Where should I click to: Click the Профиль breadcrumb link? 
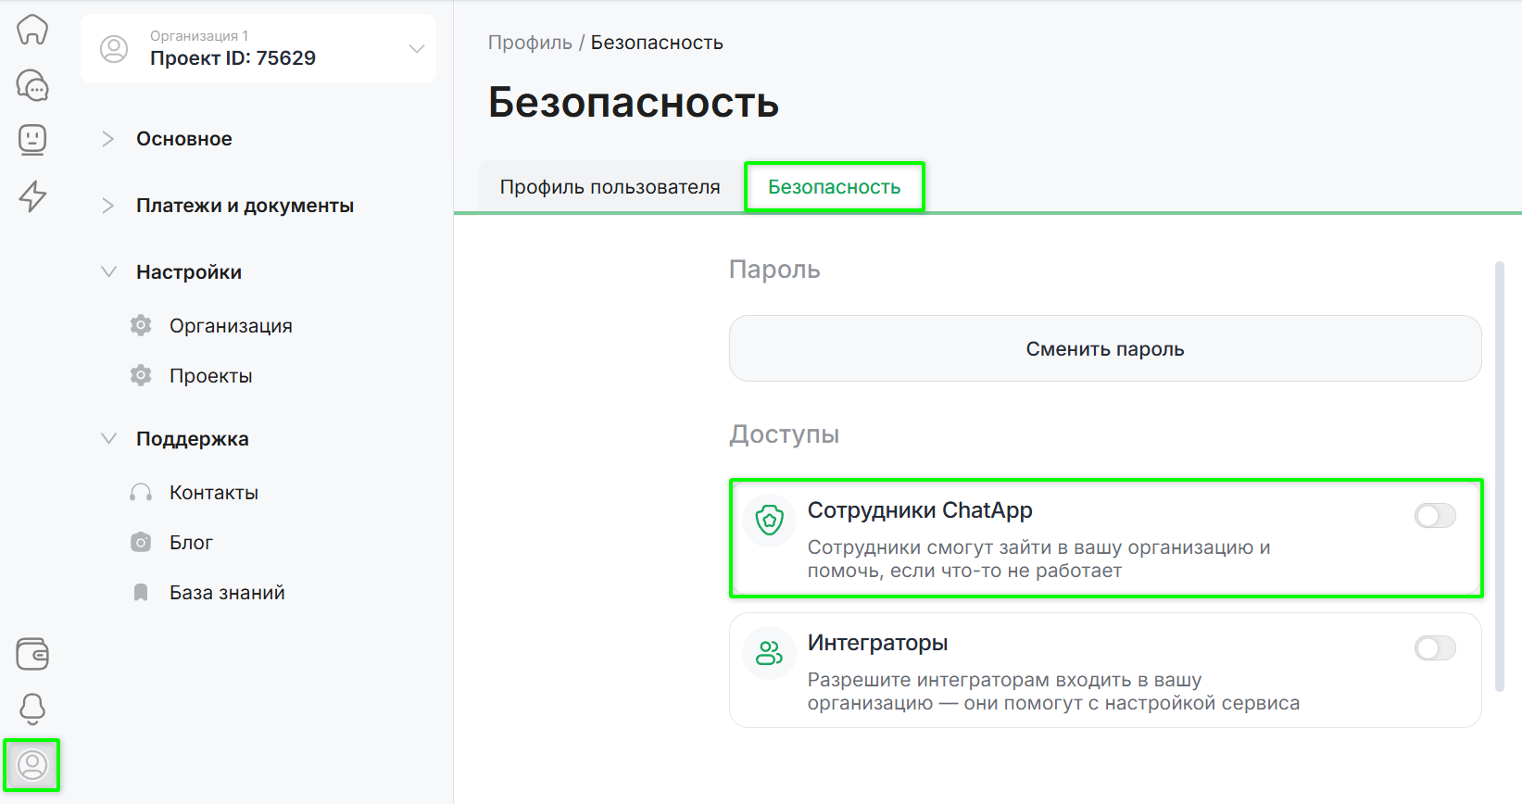(x=530, y=43)
